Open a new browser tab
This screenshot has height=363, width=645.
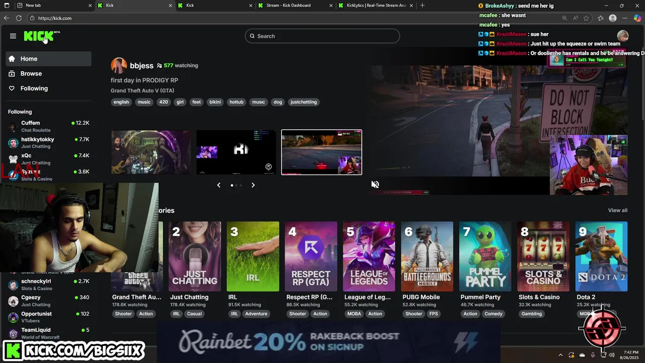422,6
